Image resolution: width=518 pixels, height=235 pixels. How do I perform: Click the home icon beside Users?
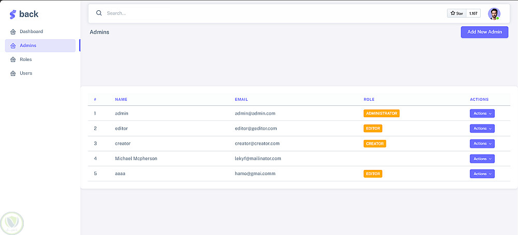[x=13, y=74]
